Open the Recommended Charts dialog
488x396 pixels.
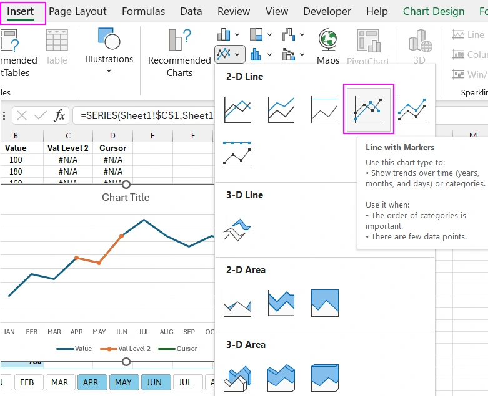[179, 53]
